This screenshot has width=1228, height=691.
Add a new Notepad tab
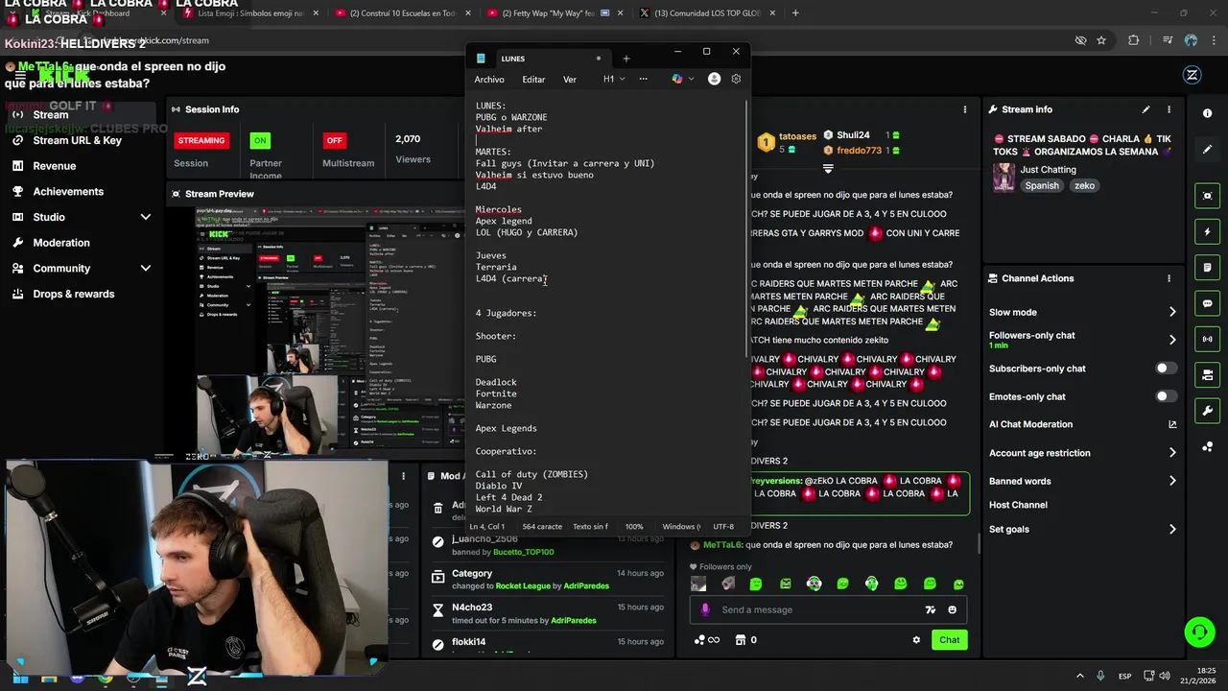[626, 59]
